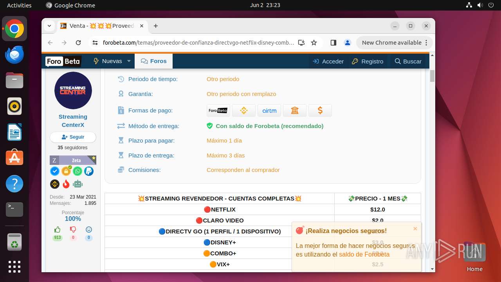The width and height of the screenshot is (501, 282).
Task: Click the 35 seguidores text
Action: point(73,148)
